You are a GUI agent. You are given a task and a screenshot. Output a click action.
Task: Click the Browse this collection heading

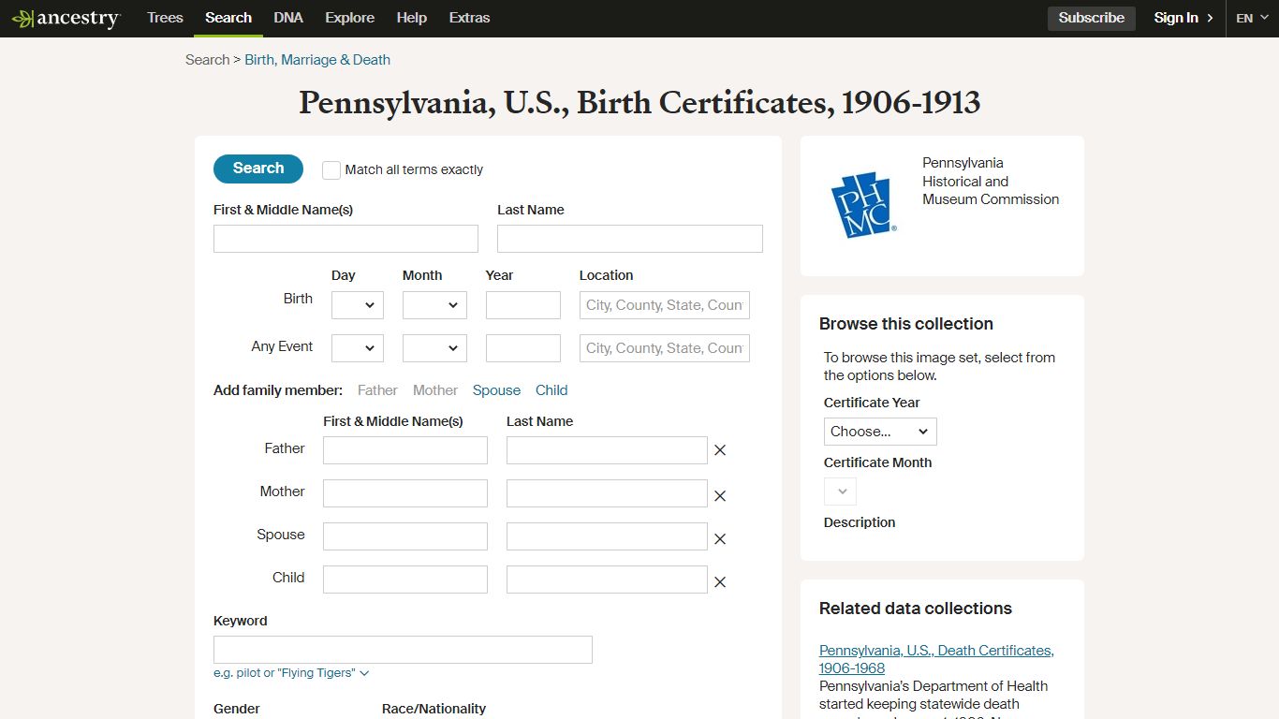906,324
